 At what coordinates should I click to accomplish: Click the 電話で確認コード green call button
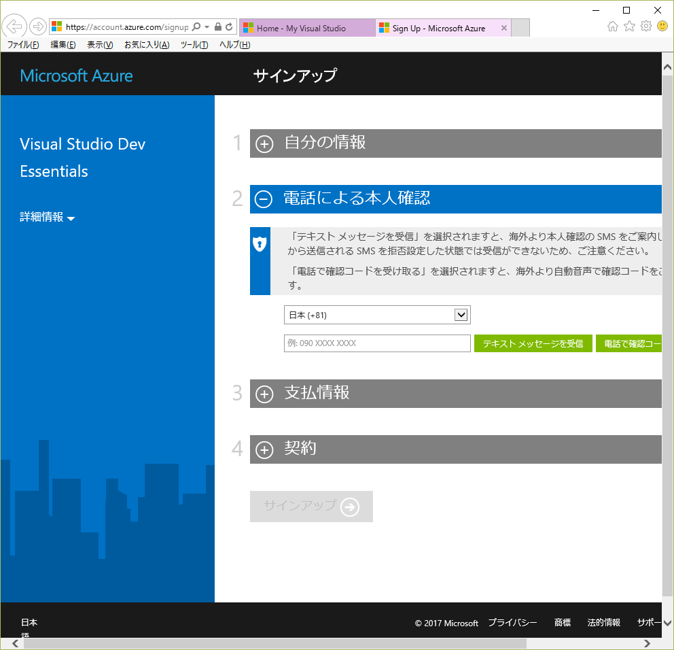click(x=629, y=343)
